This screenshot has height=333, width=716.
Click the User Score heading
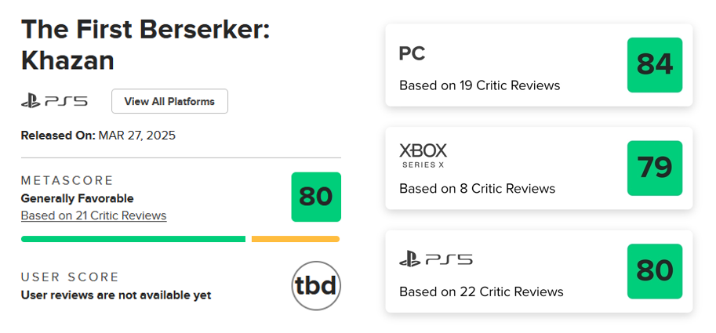[x=70, y=277]
